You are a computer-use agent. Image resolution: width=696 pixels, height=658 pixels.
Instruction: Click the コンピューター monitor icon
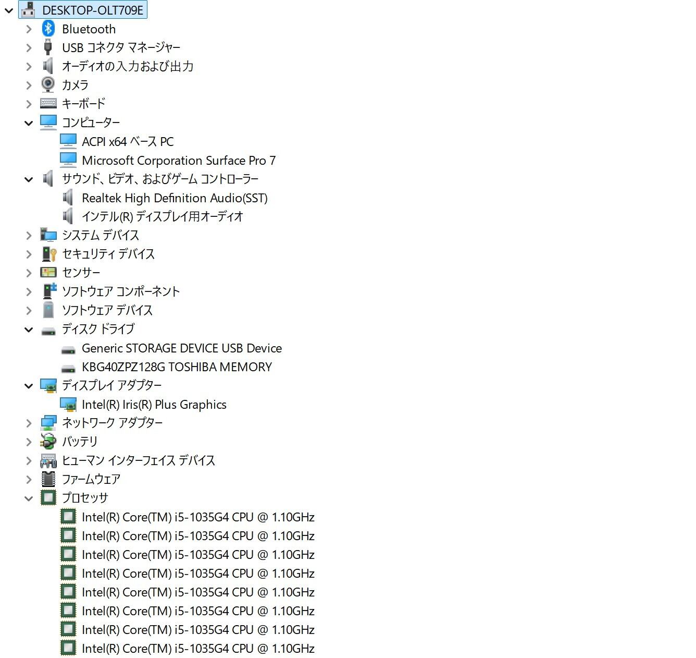[48, 122]
